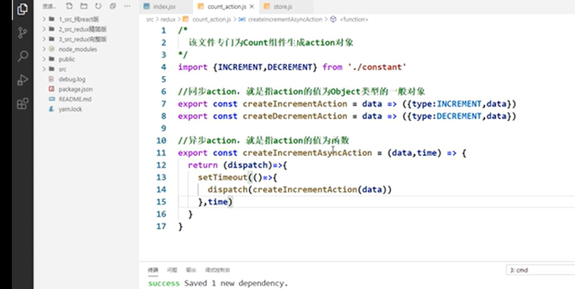
Task: Select the count_action.js editor tab
Action: click(226, 6)
